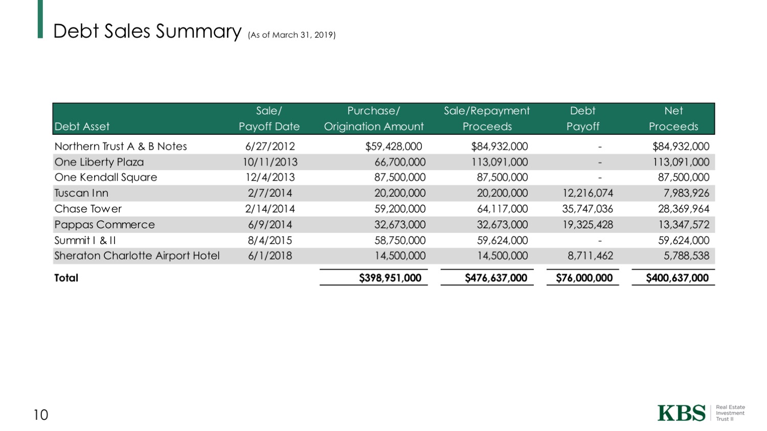The width and height of the screenshot is (767, 431).
Task: Select the 'One Kendall Square' row label
Action: coord(106,178)
